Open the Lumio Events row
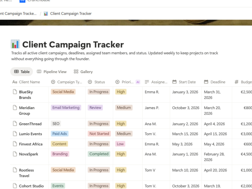Viewport: 252px width, 189px height. (x=30, y=134)
